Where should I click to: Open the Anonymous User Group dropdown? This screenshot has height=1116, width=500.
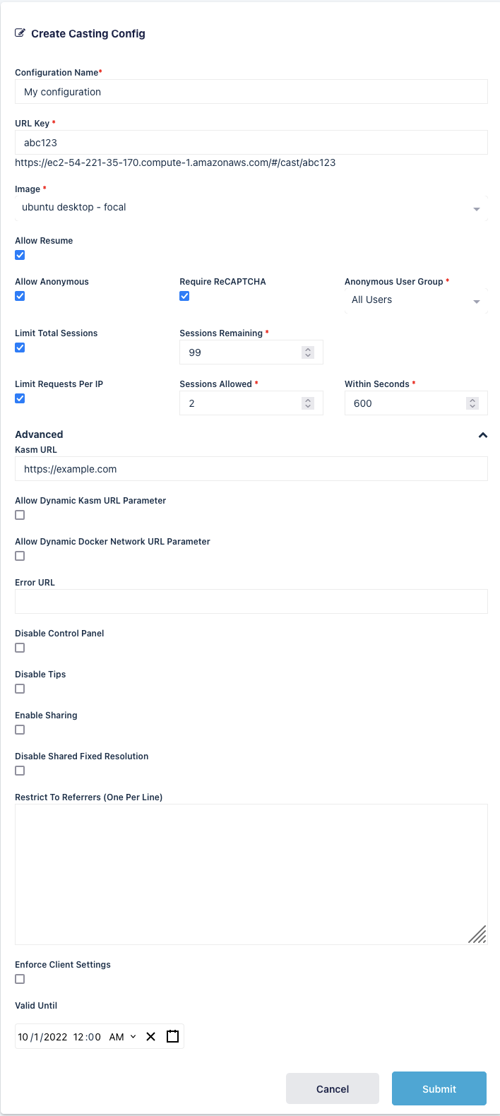pyautogui.click(x=415, y=300)
